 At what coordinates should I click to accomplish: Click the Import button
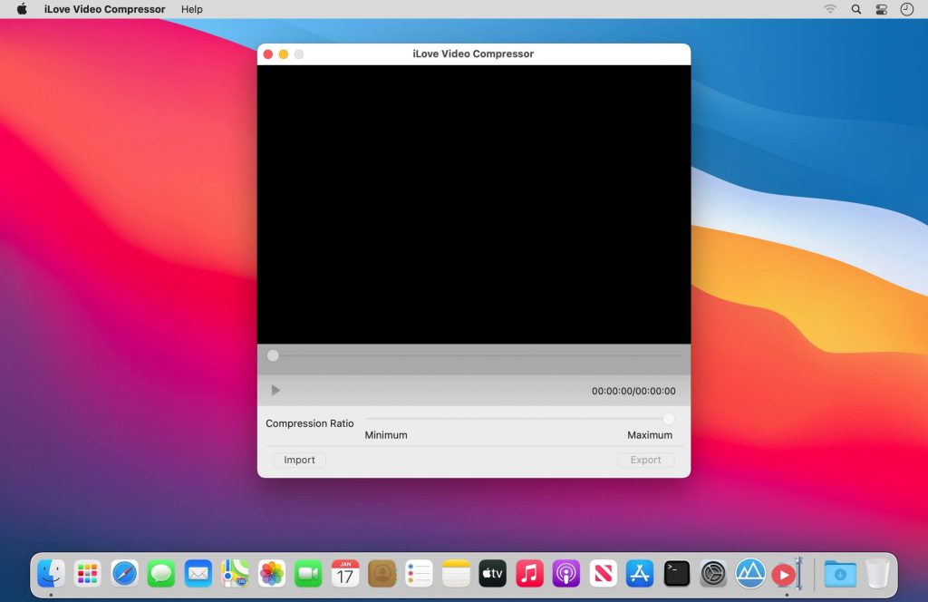(x=298, y=460)
